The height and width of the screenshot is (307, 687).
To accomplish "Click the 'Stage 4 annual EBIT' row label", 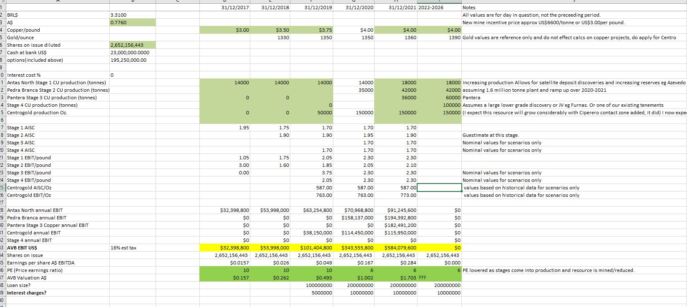I will click(x=30, y=240).
